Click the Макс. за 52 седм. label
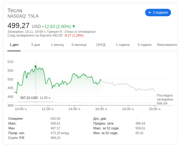The width and height of the screenshot is (182, 148). pyautogui.click(x=106, y=128)
